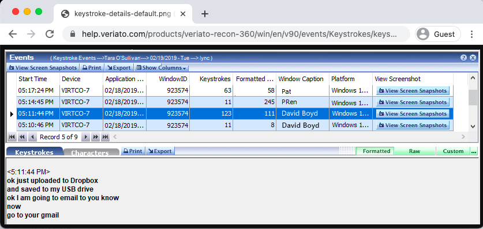Click the line 'go to your gmail'
Viewport: 483px width, 229px height.
(x=33, y=215)
